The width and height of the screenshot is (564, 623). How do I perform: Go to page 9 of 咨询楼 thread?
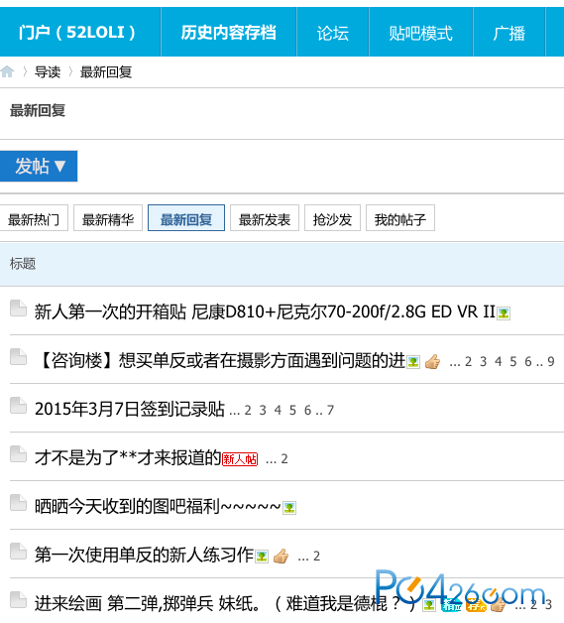551,361
